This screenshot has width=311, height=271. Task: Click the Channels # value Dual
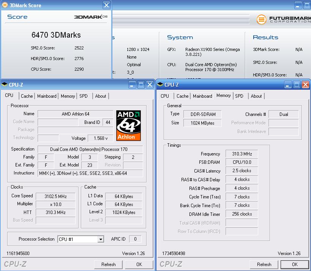[284, 114]
